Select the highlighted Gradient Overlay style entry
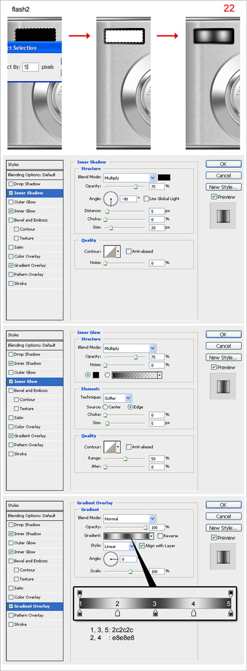Screen dimensions: 247x671 (x=35, y=606)
